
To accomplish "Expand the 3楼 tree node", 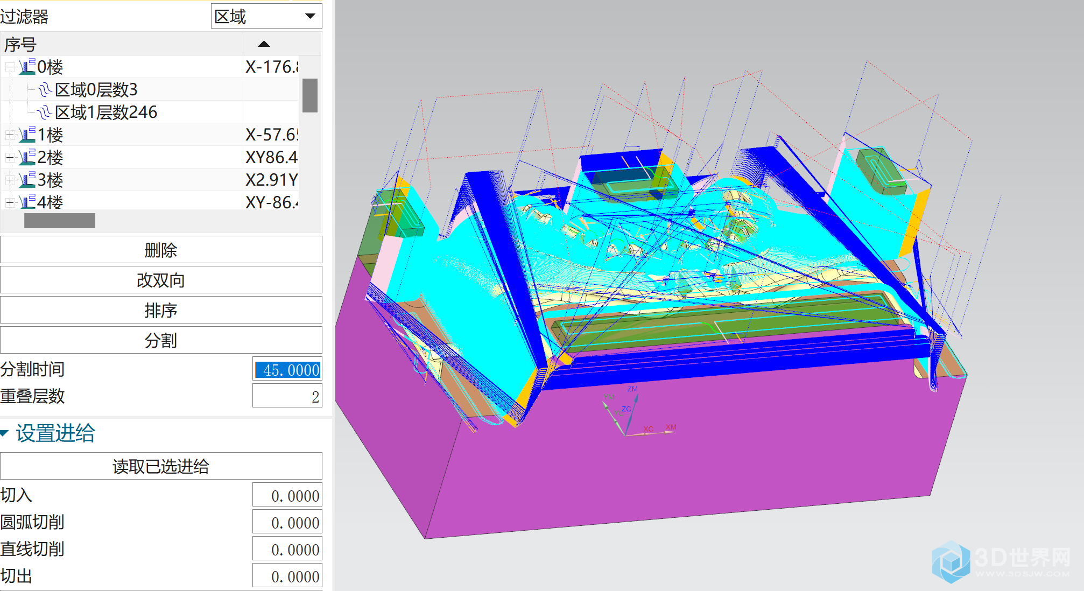I will point(10,180).
